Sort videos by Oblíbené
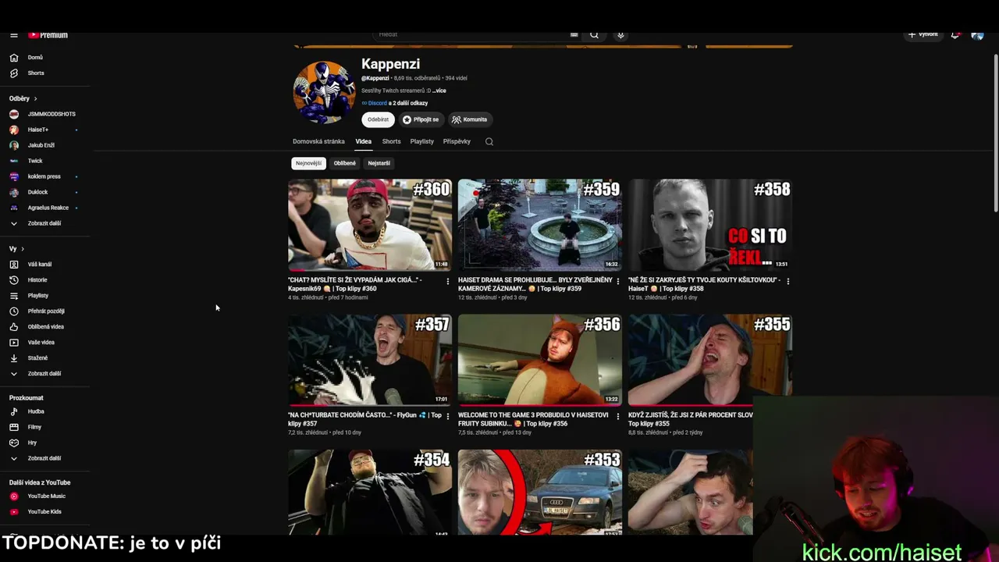Screen dimensions: 999x562 click(345, 163)
